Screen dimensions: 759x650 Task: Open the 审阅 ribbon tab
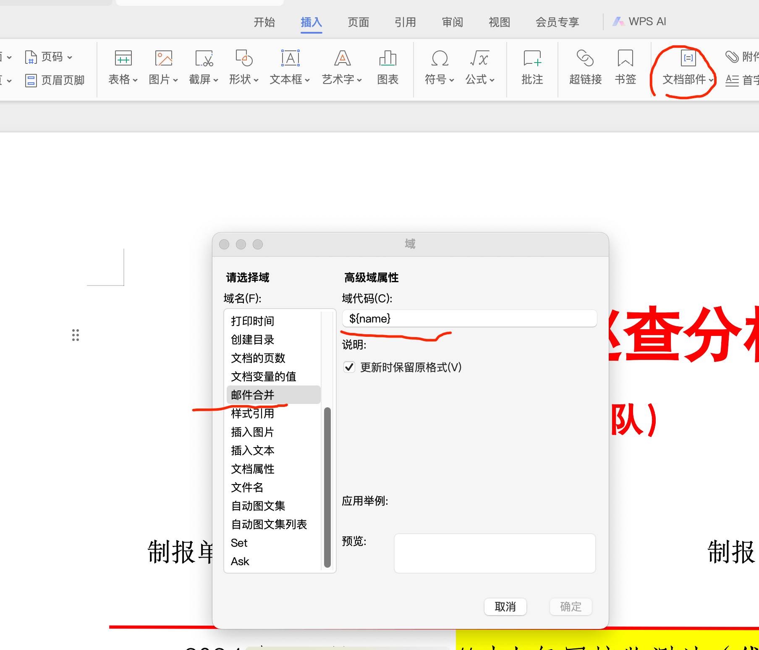pos(452,22)
